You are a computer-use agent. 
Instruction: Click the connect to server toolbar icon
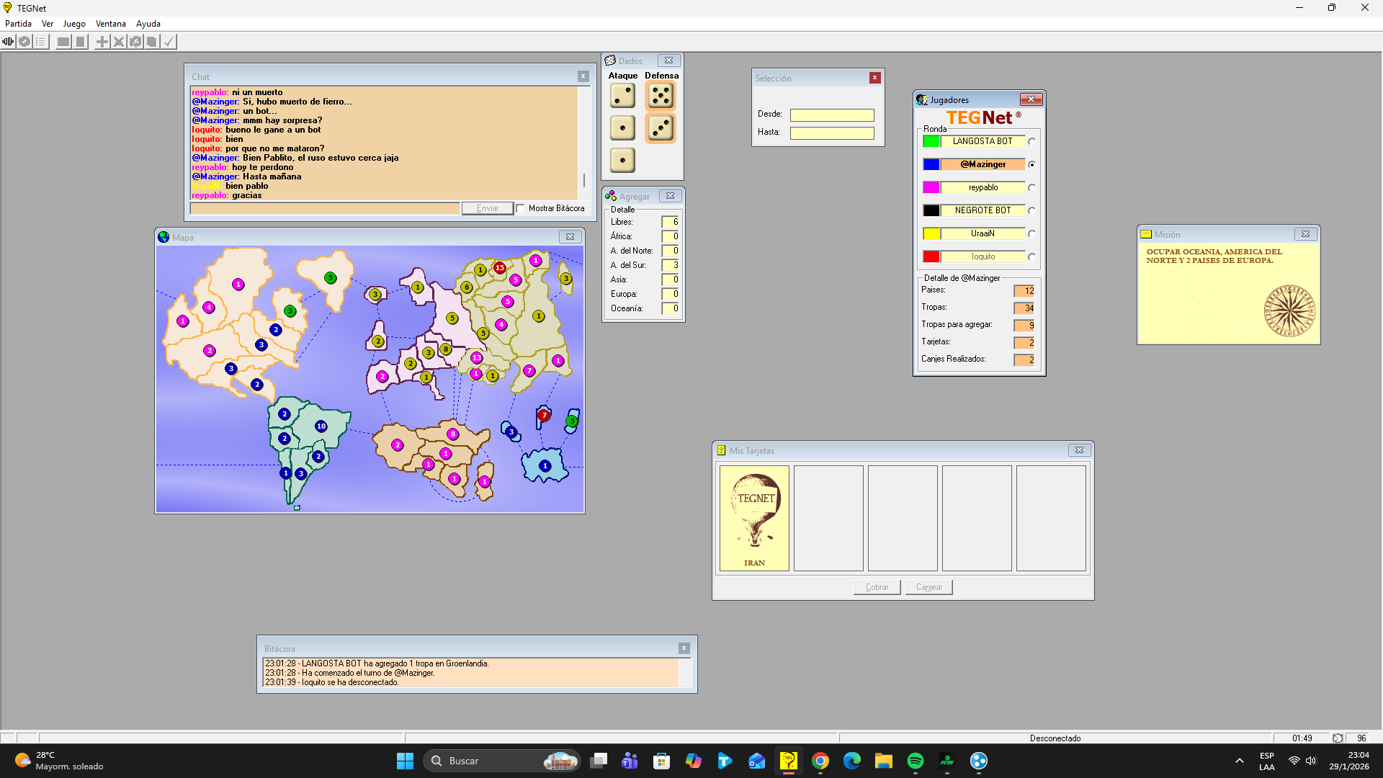point(8,42)
